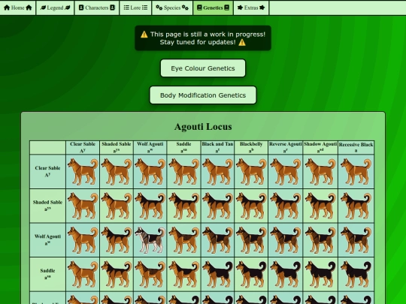Click dog image at Shaded Sable row, Shaded Sable column
Viewport: 406px width, 304px height.
tap(117, 206)
